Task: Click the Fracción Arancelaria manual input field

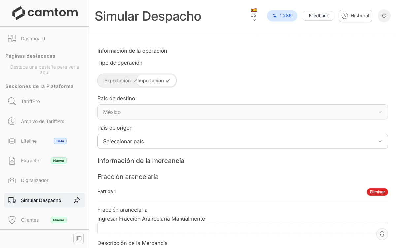Action: coord(243,228)
